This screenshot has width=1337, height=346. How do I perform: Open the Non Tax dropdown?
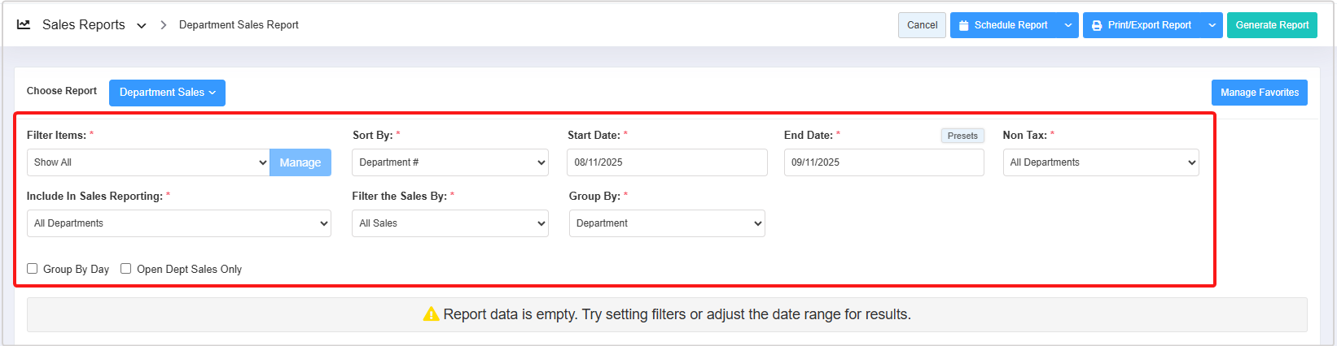click(1100, 162)
